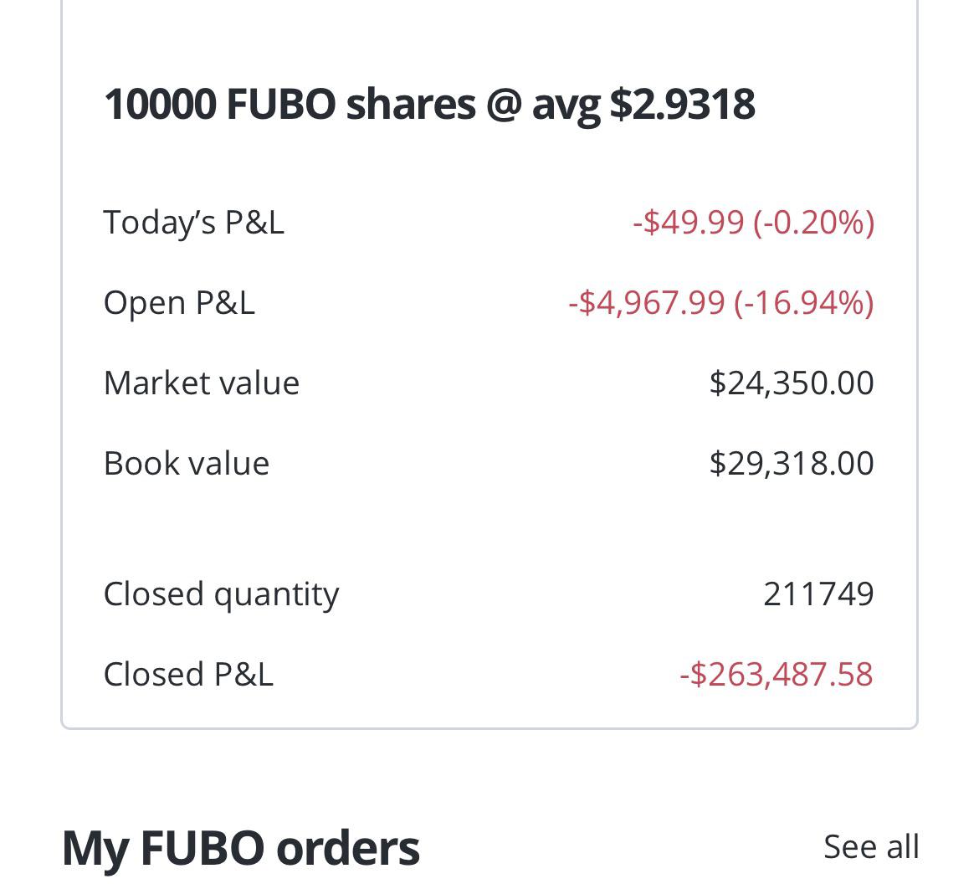
Task: Click the Book value label
Action: coord(186,463)
